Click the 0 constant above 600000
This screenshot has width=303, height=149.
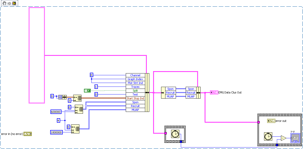pos(70,107)
